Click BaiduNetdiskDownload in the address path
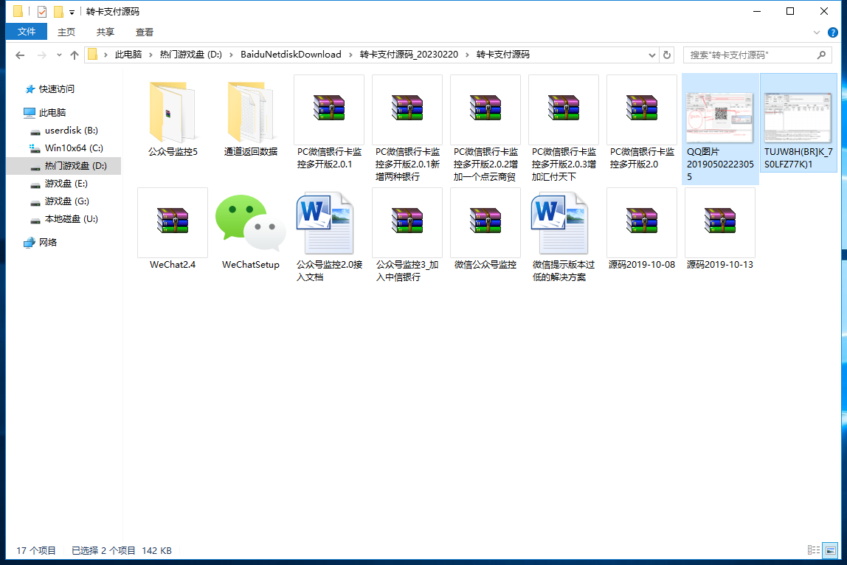The image size is (847, 565). coord(291,55)
